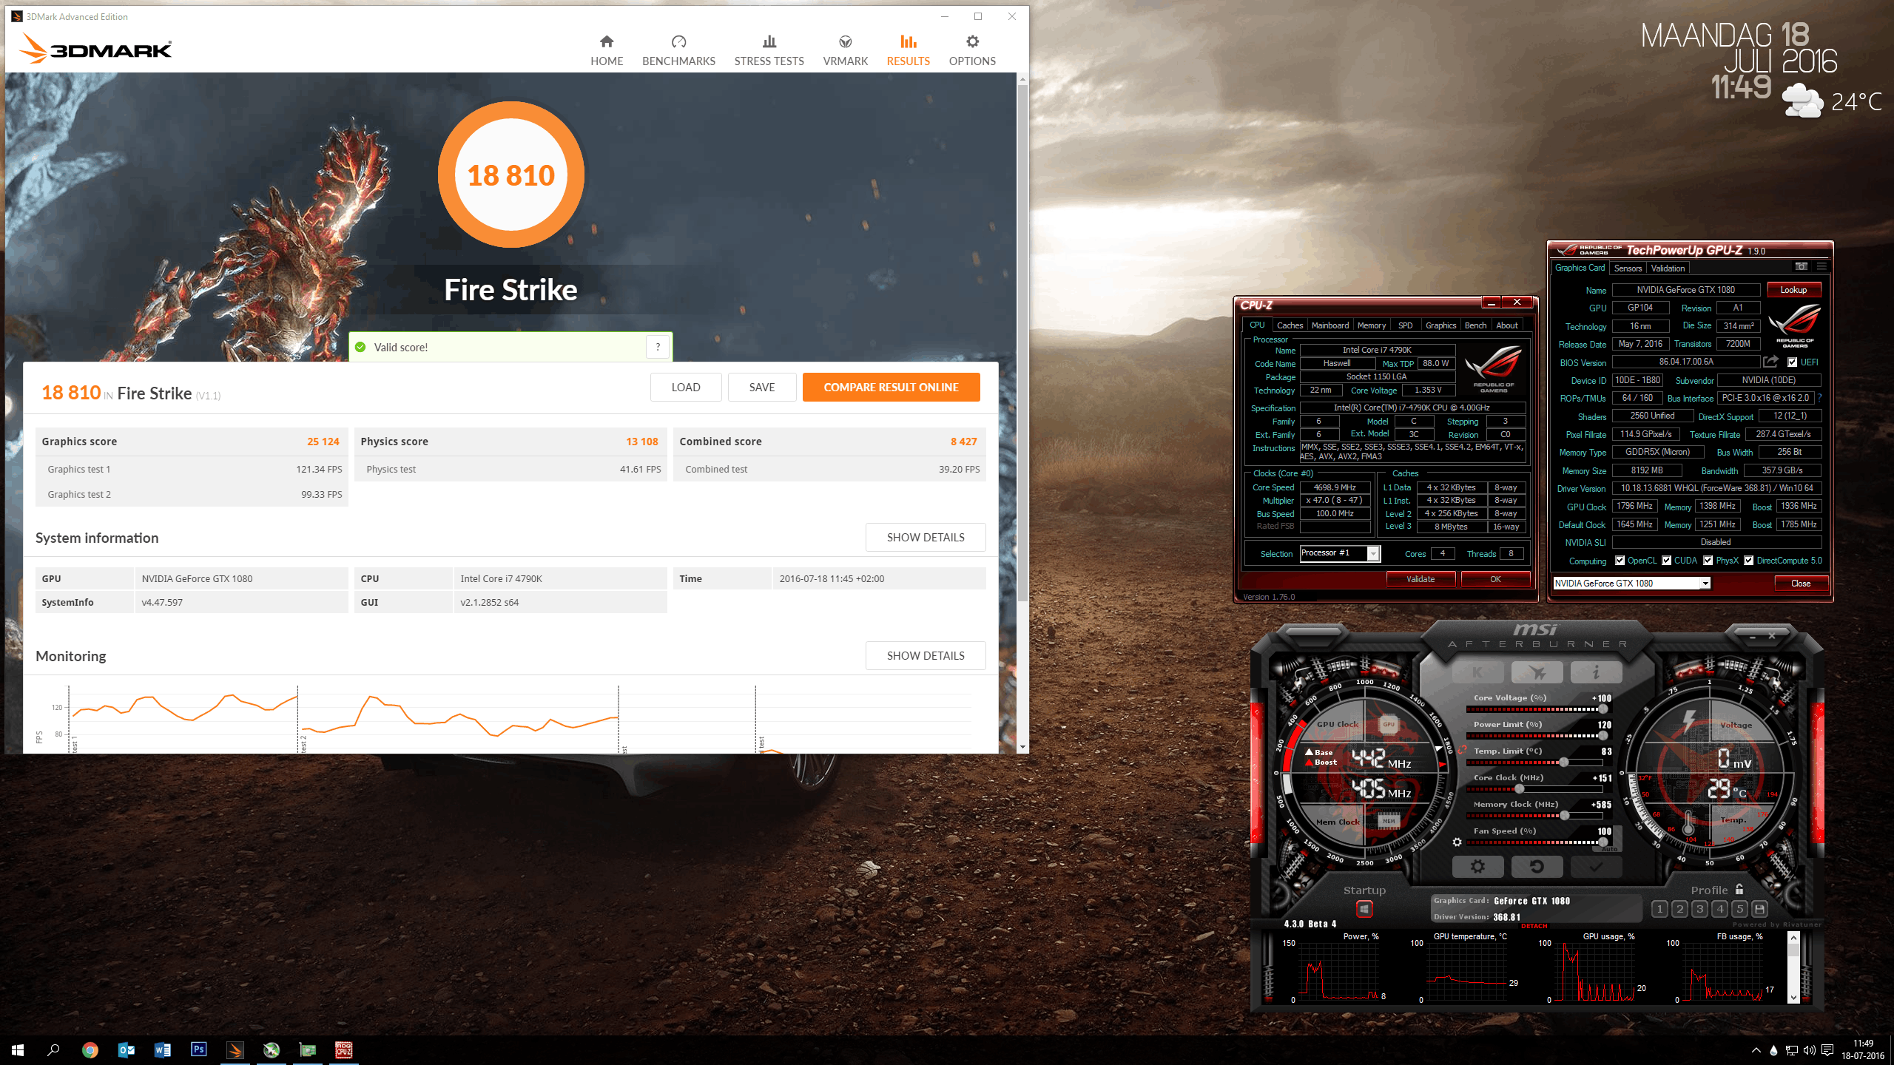Viewport: 1894px width, 1065px height.
Task: Open GPU selection dropdown in GPU-Z
Action: pos(1705,584)
